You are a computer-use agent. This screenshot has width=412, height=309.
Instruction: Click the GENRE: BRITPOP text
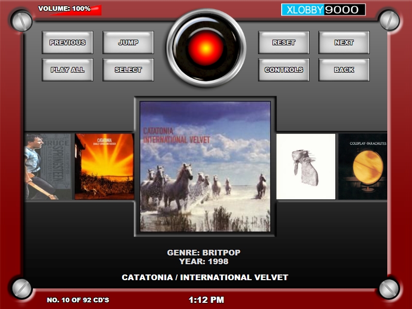click(203, 252)
